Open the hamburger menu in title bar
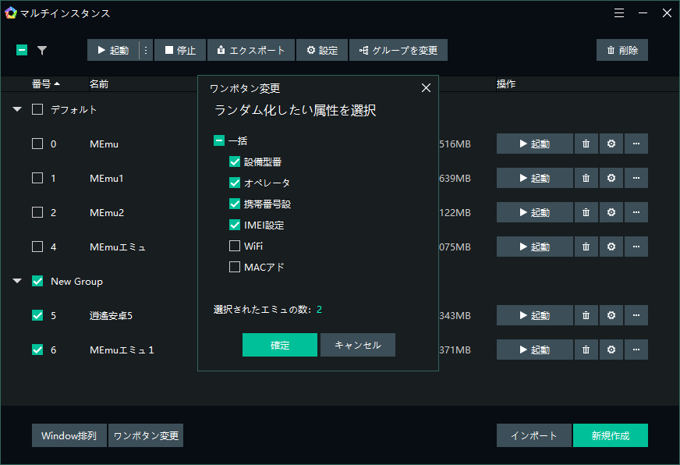680x465 pixels. point(619,13)
